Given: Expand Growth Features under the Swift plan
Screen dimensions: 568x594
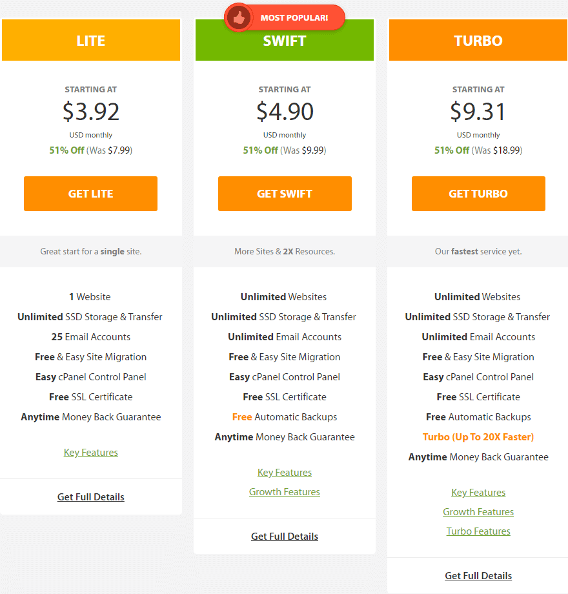Looking at the screenshot, I should click(284, 491).
